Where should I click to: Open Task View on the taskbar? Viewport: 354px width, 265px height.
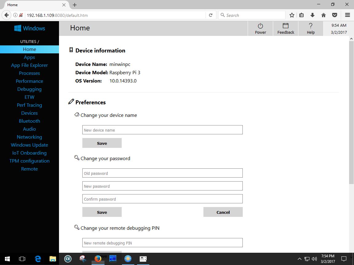pos(22,259)
